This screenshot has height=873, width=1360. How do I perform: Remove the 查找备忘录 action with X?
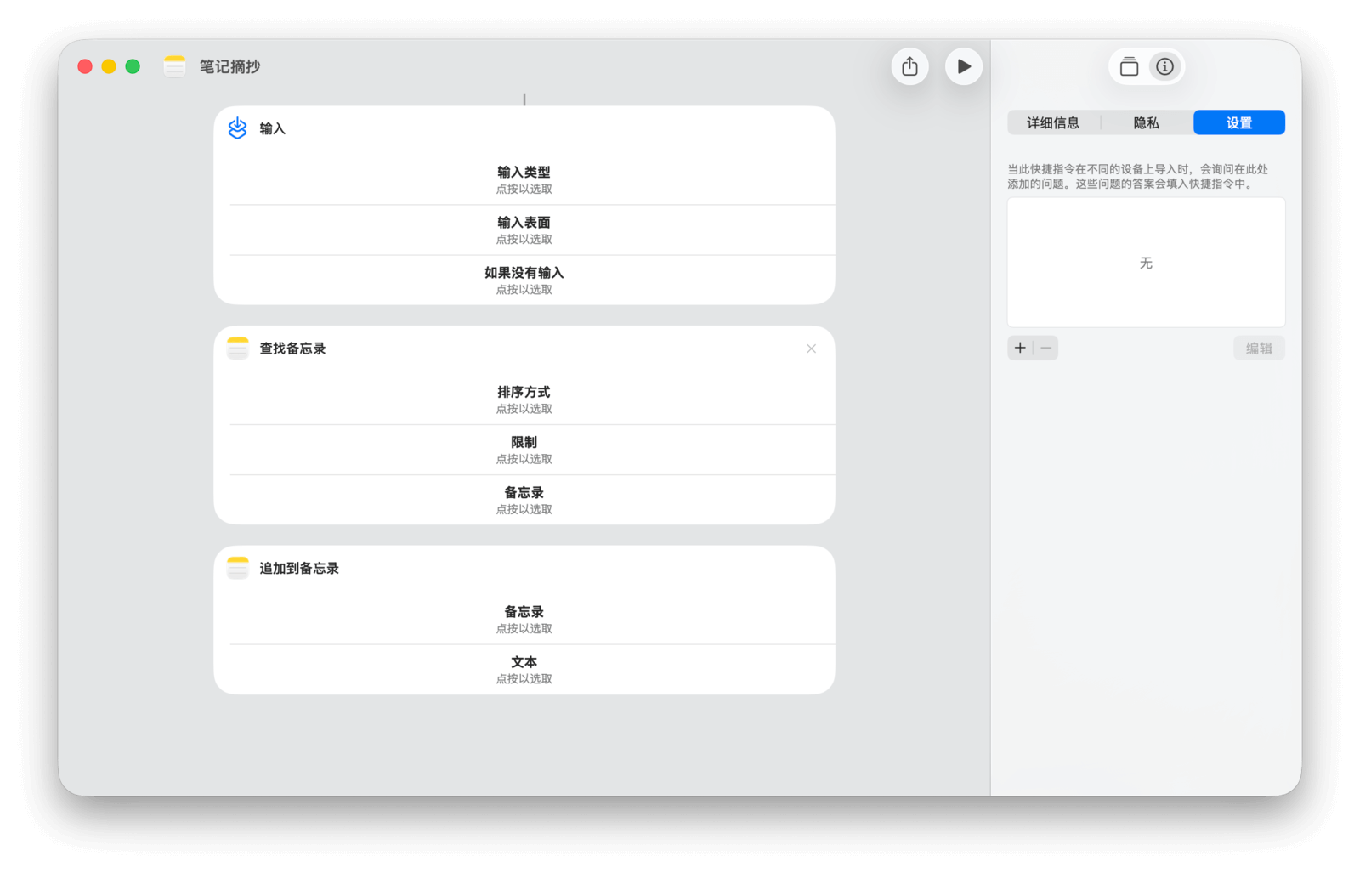pos(811,349)
